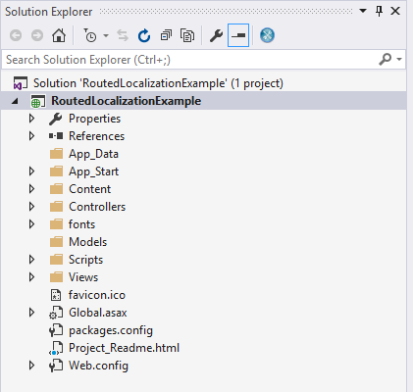Click the magnifier search icon

click(386, 59)
